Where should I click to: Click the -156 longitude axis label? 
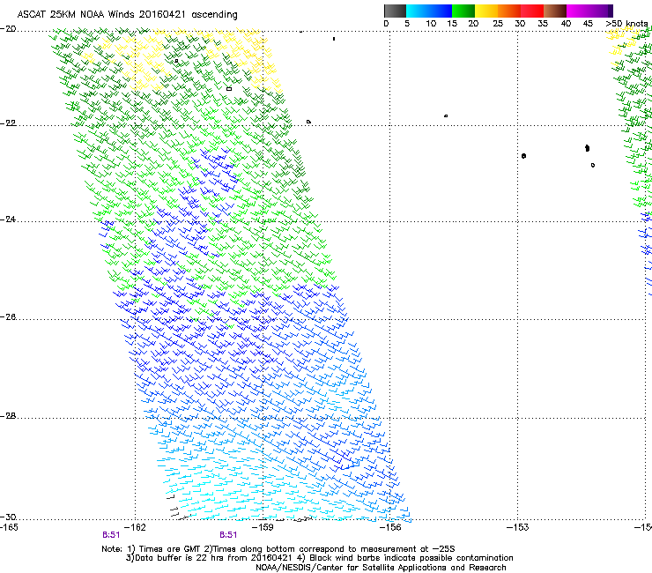tap(390, 528)
